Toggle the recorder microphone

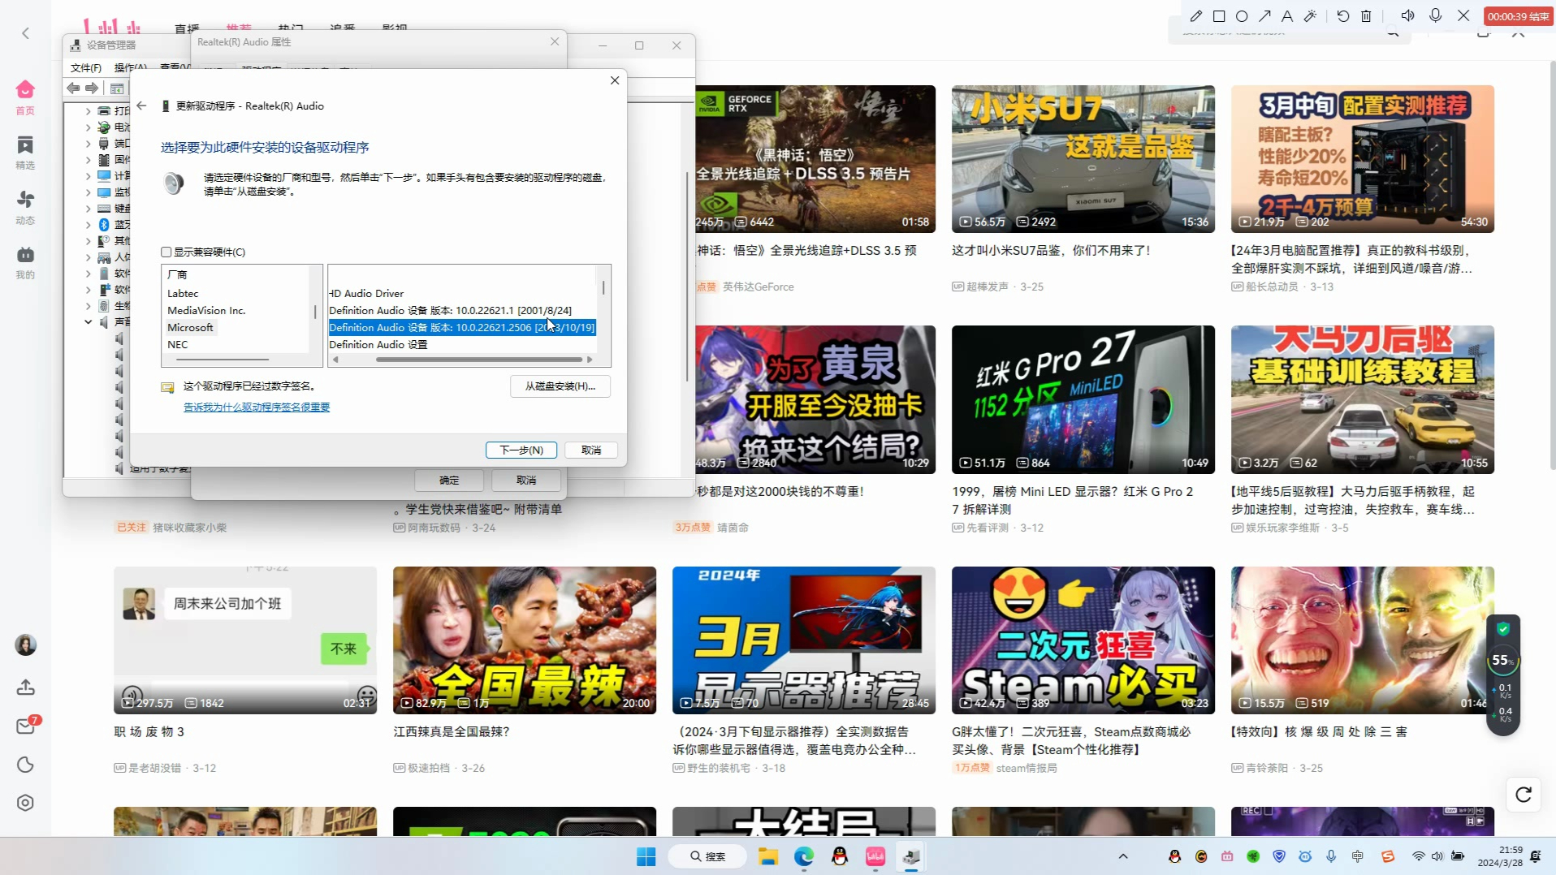(1436, 15)
